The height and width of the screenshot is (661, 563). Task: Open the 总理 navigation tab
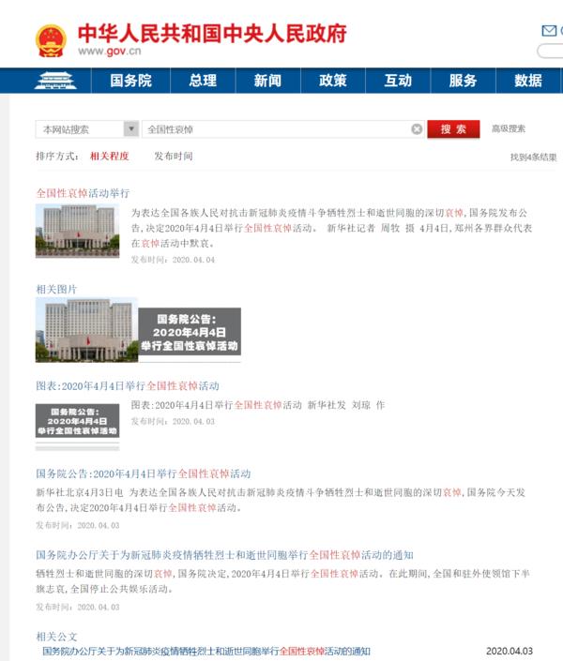pos(202,81)
